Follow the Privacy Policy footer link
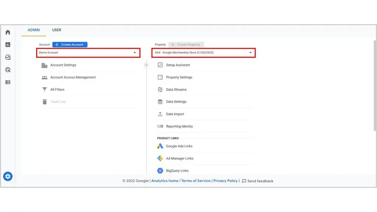Image resolution: width=377 pixels, height=212 pixels. tap(226, 181)
